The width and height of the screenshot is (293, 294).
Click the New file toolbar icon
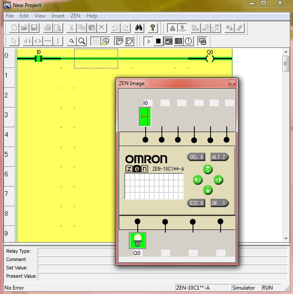14,28
